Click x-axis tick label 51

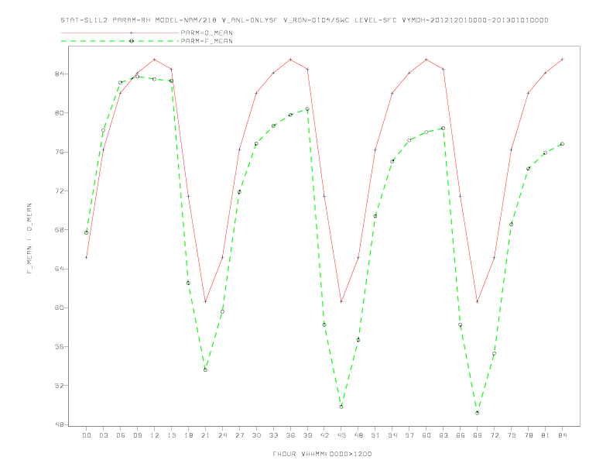[375, 435]
